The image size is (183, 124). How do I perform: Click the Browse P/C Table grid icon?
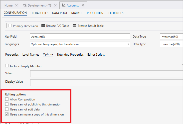(x=43, y=26)
